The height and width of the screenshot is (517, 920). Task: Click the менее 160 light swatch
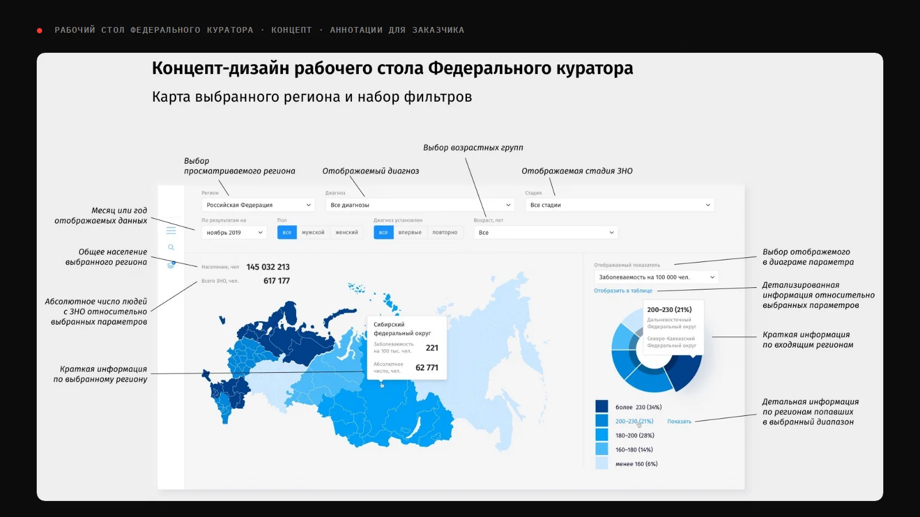601,463
